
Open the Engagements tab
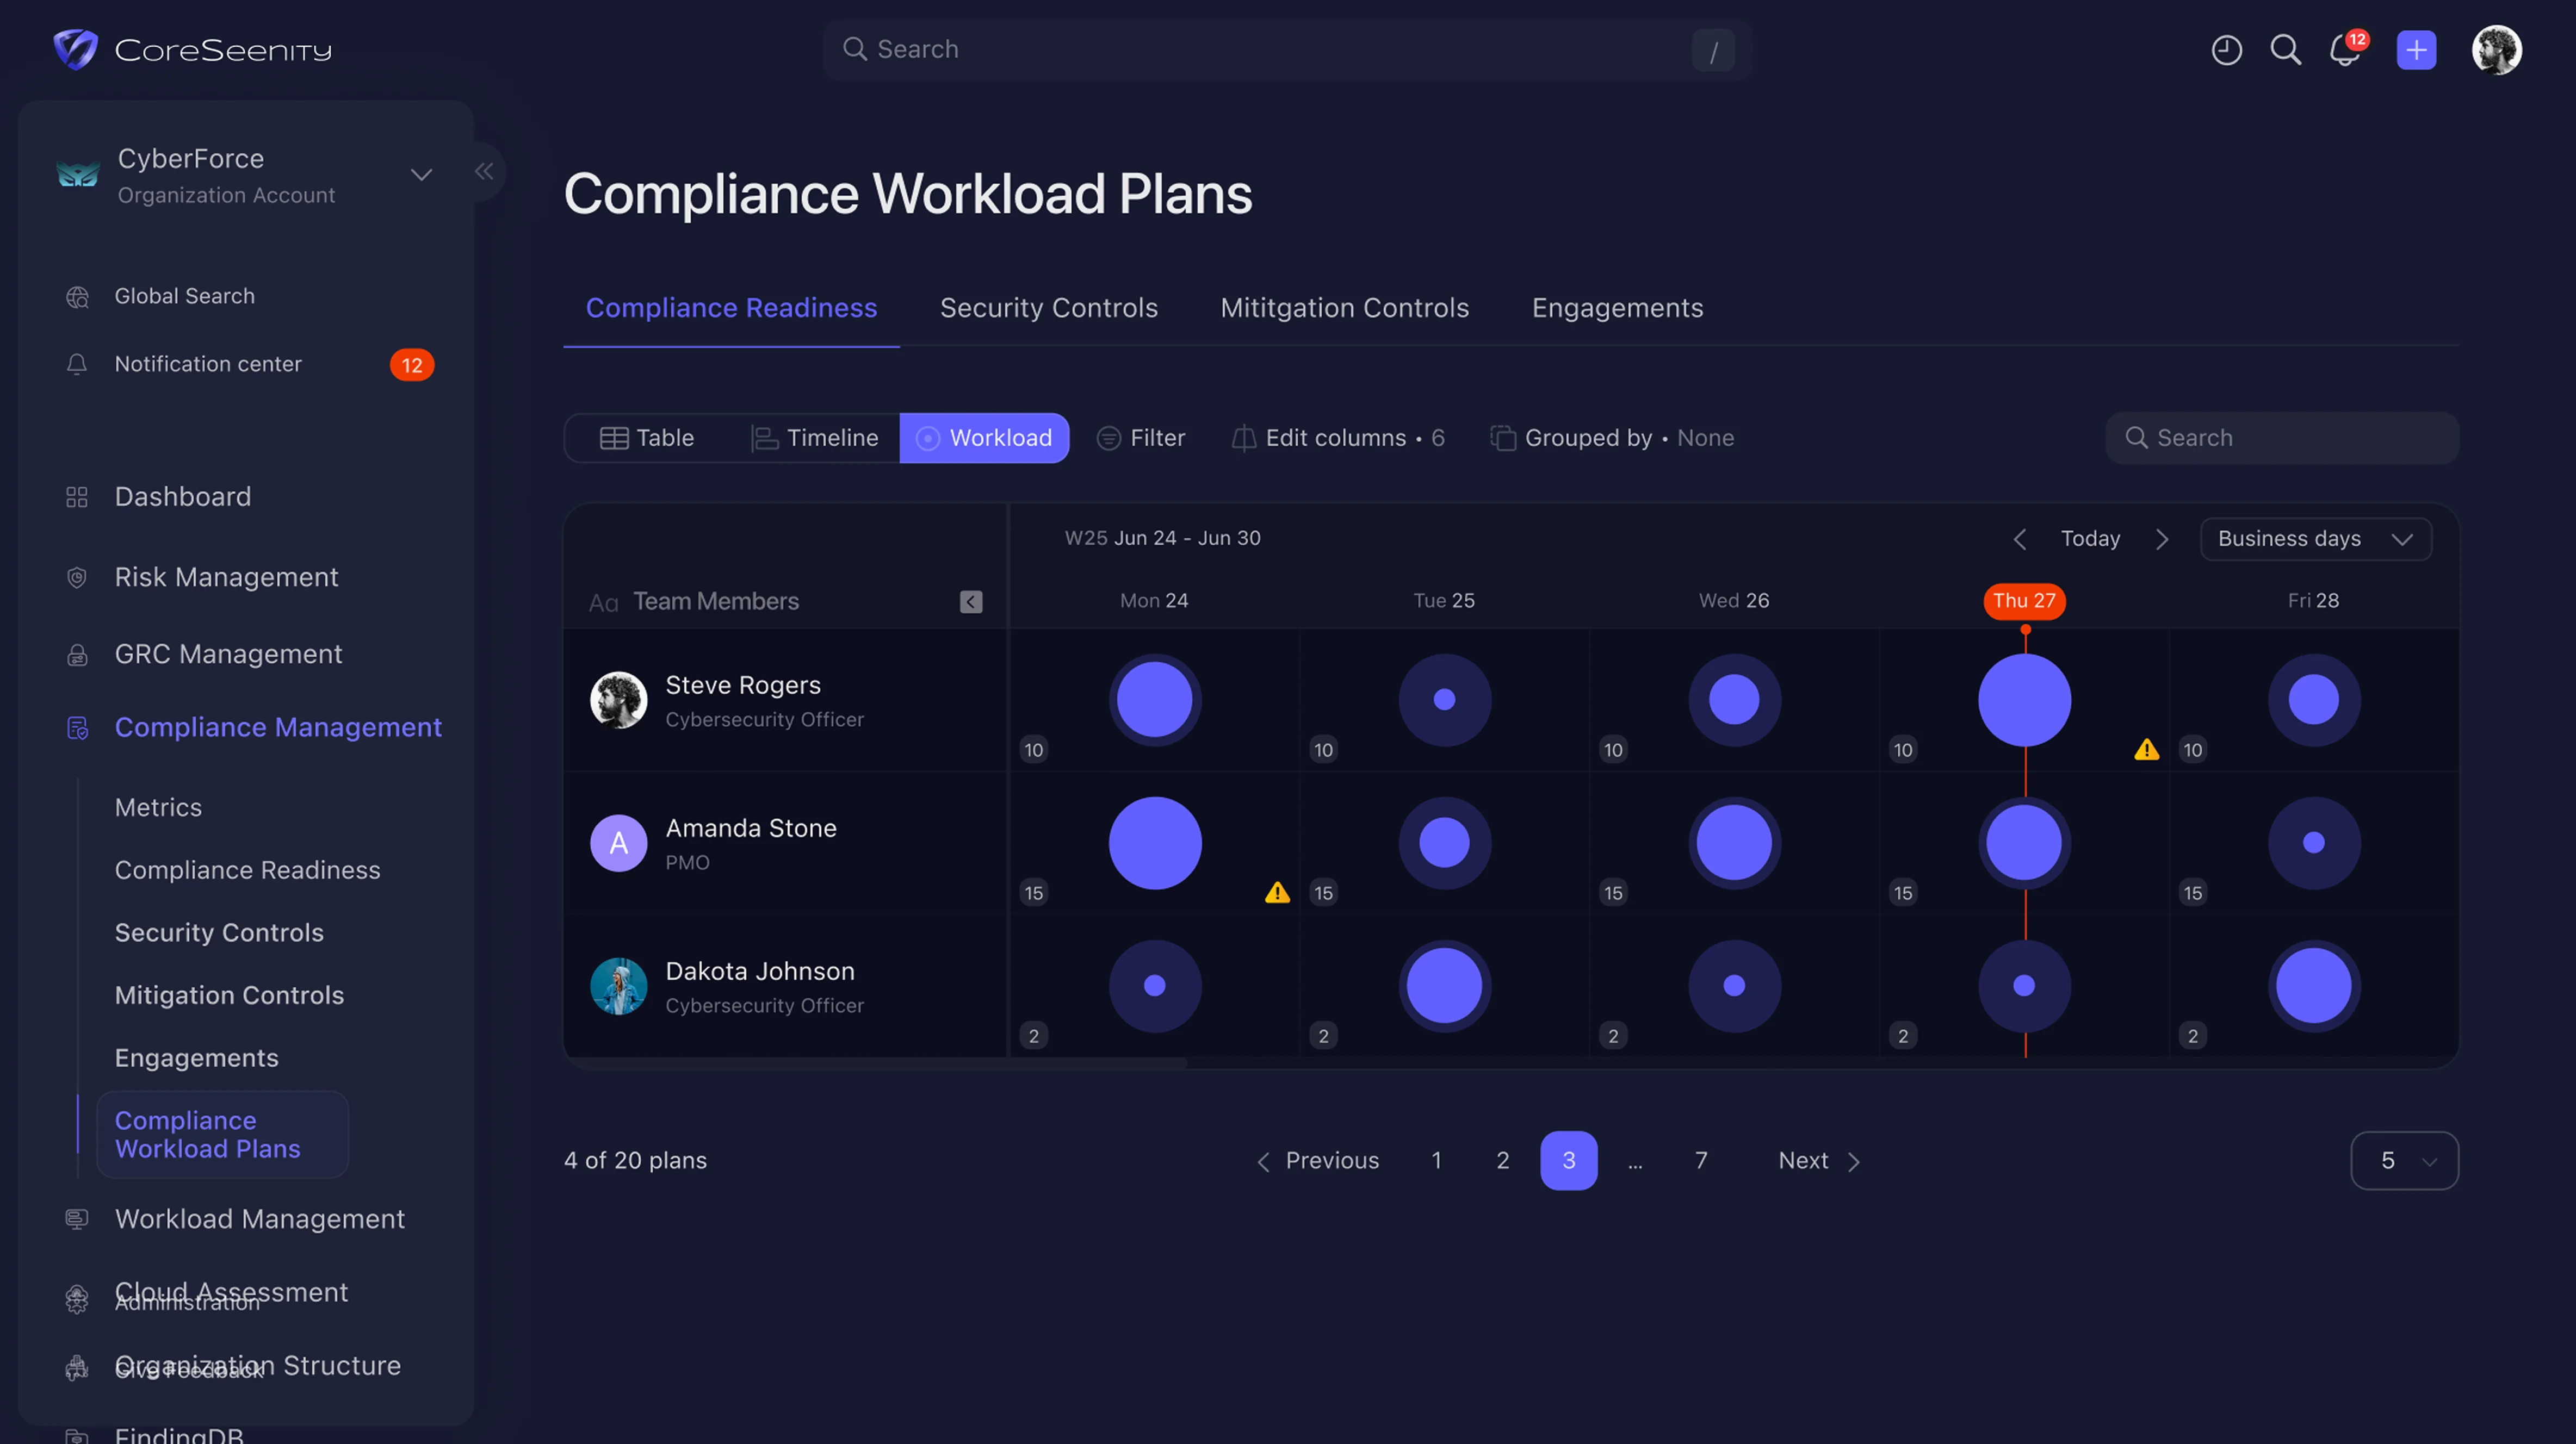click(1617, 308)
